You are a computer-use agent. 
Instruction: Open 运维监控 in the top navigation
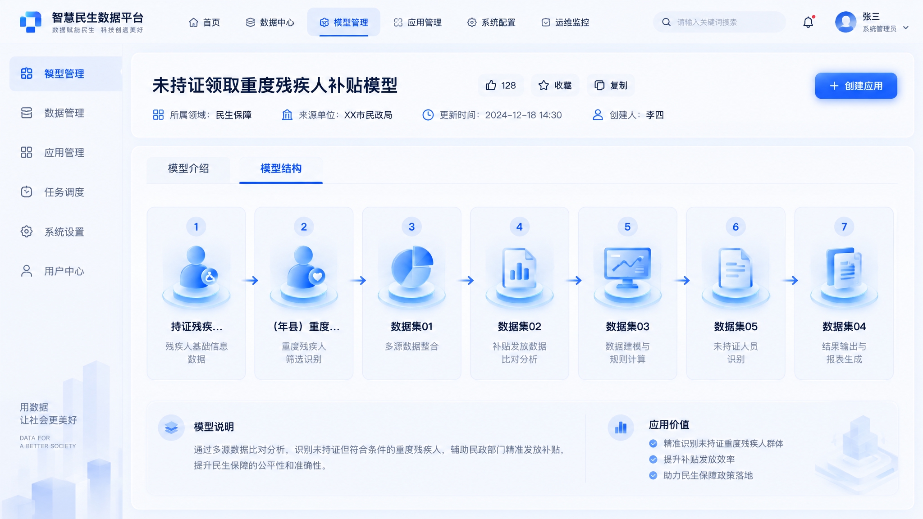[565, 22]
